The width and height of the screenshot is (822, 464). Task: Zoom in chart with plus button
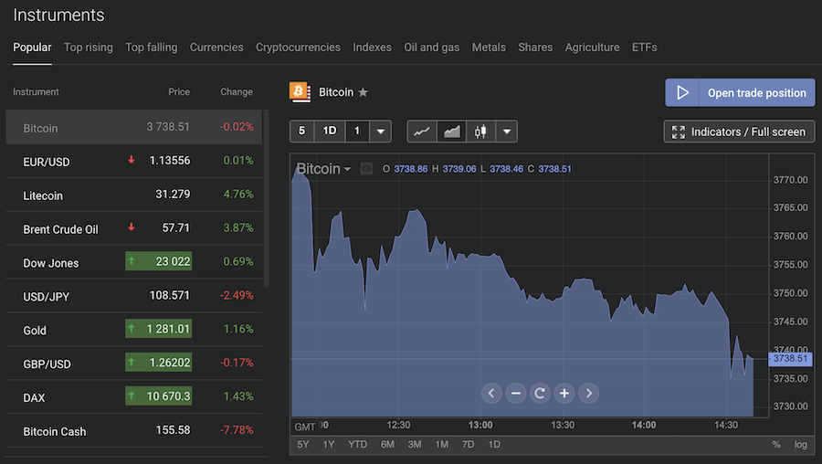pos(564,394)
